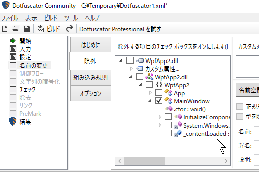
Task: Check the App class checkbox
Action: (159, 93)
